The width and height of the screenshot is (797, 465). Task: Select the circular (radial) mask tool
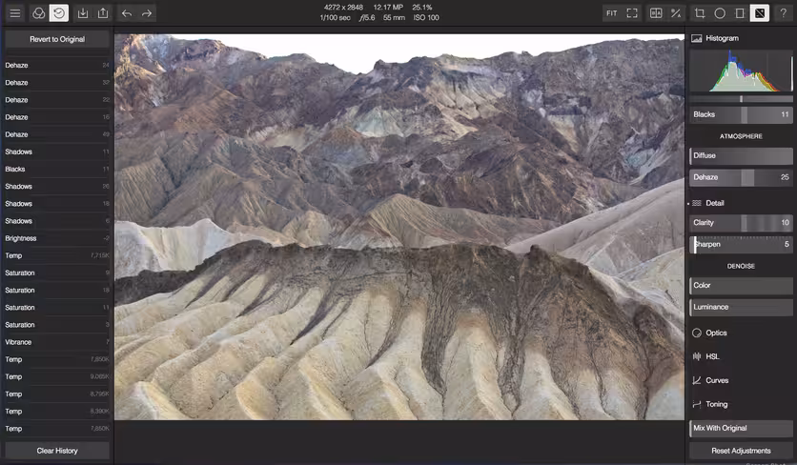[x=720, y=13]
